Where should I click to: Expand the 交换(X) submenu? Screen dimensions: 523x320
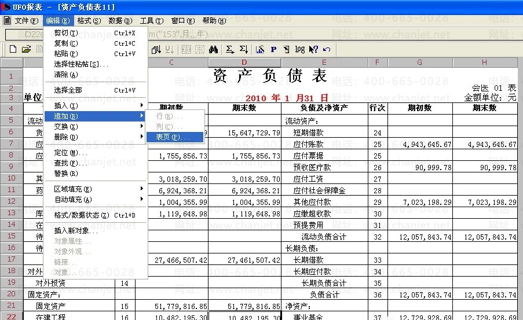(x=96, y=126)
